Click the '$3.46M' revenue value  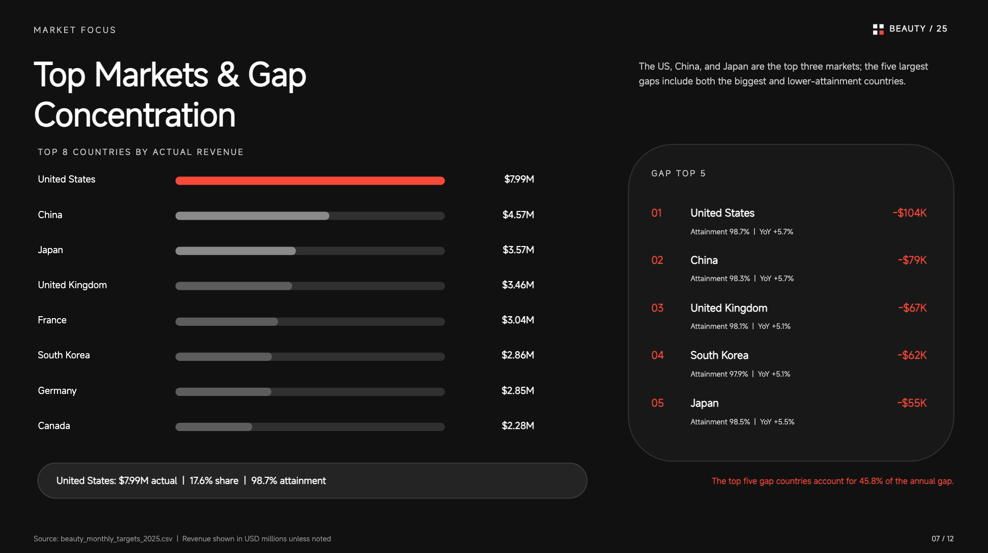pyautogui.click(x=518, y=285)
